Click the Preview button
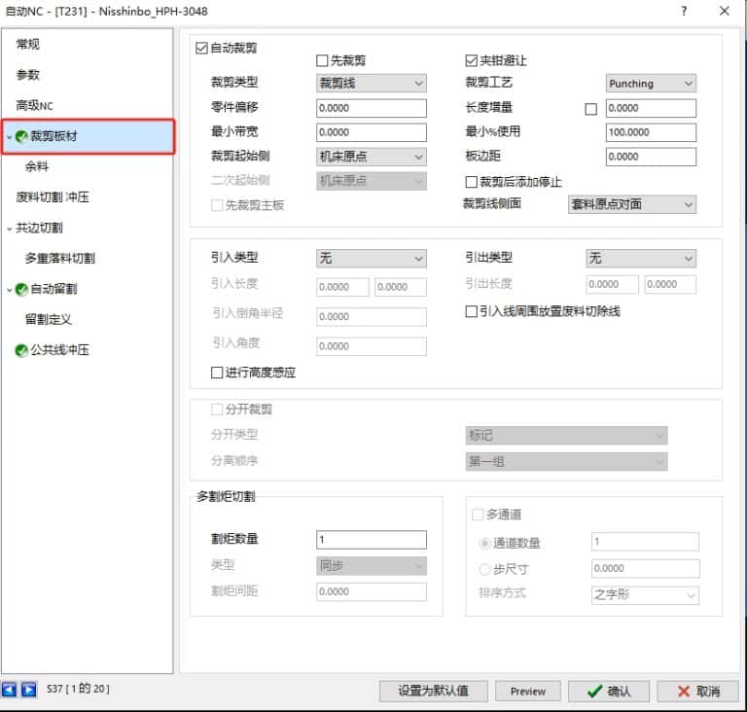This screenshot has height=712, width=747. (528, 691)
